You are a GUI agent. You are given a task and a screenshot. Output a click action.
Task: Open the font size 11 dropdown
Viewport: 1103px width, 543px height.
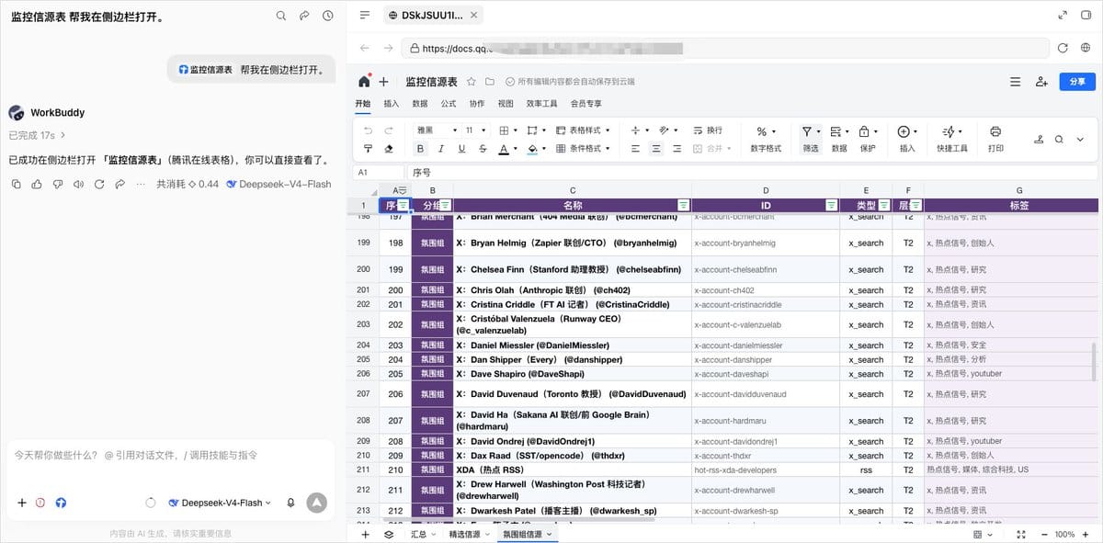tap(475, 130)
